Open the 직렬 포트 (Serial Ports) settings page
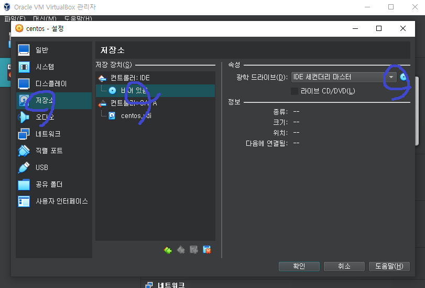The height and width of the screenshot is (288, 425). tap(54, 151)
